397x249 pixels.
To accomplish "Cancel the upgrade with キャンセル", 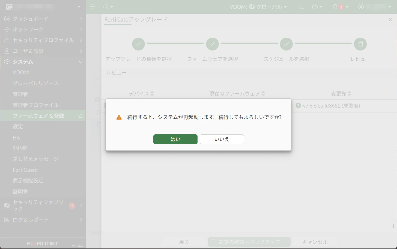I will 315,242.
